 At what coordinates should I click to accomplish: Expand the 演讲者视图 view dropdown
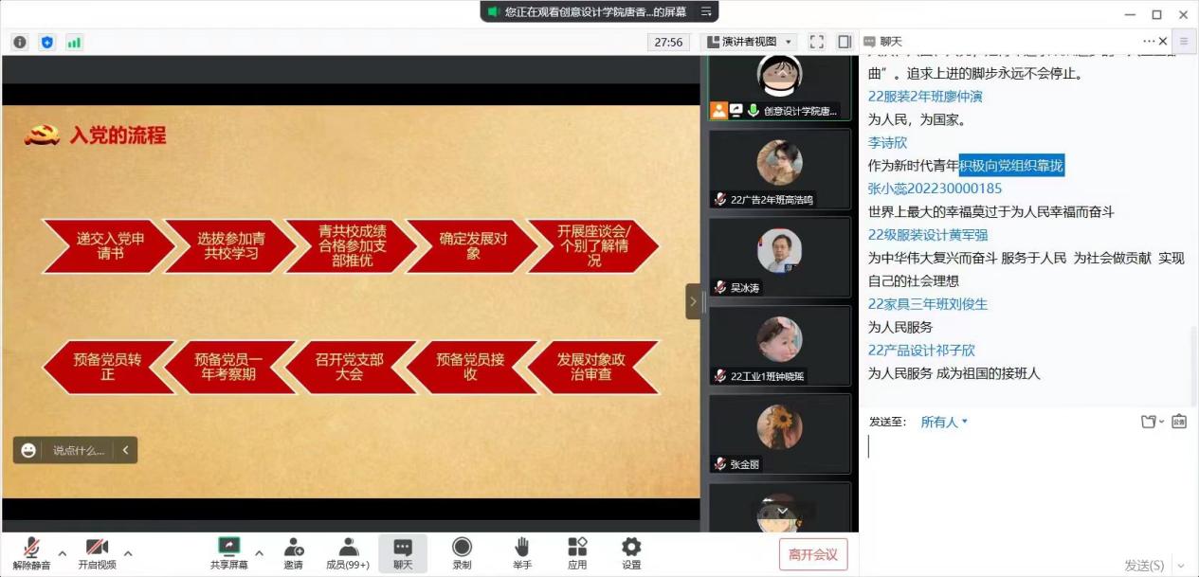tap(749, 42)
